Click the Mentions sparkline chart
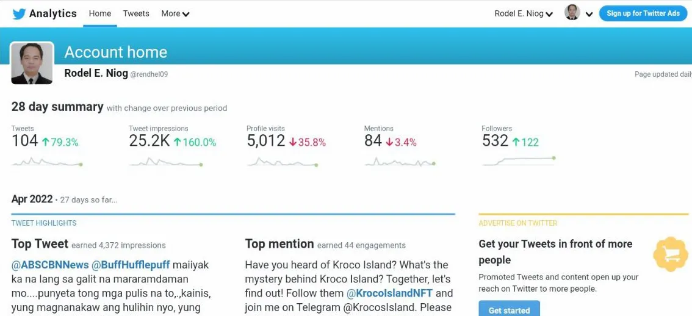 (400, 162)
